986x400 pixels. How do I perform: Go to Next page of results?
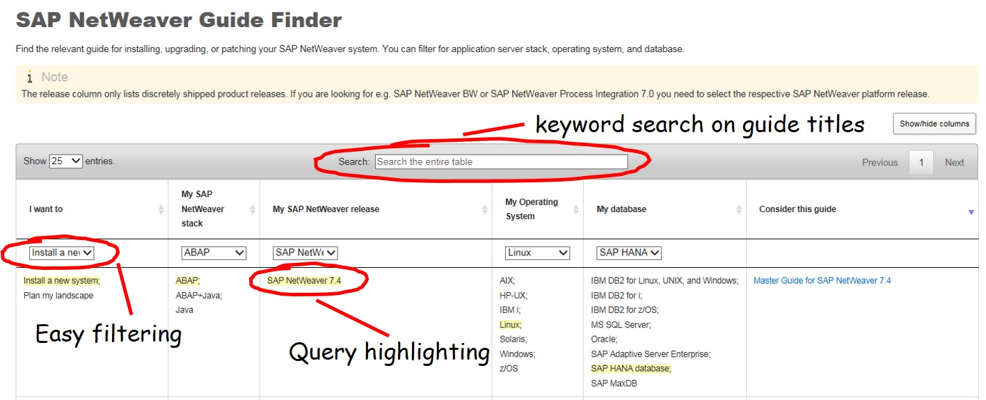(954, 162)
